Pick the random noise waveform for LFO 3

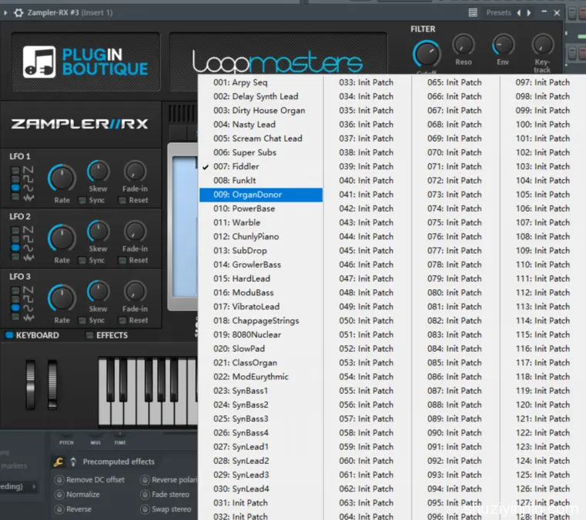[15, 317]
